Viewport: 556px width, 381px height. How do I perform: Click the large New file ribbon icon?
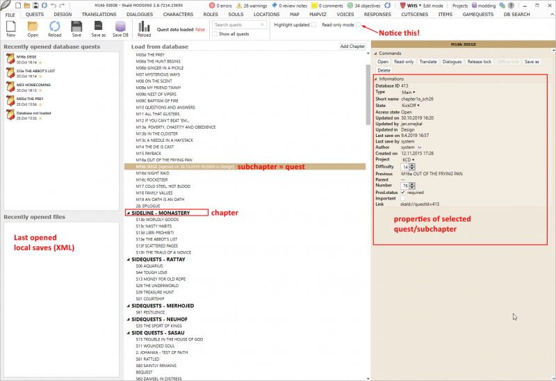[11, 26]
